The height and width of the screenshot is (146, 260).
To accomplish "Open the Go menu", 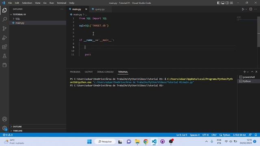I will [x=45, y=3].
